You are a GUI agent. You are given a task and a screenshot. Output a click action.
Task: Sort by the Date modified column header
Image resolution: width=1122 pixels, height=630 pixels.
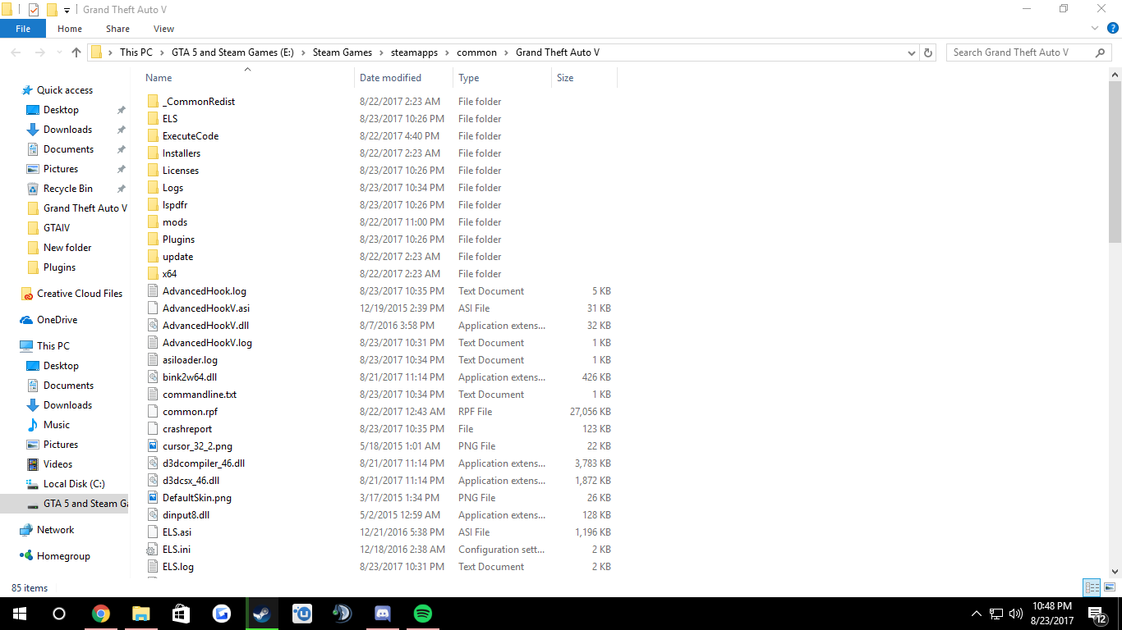(390, 78)
